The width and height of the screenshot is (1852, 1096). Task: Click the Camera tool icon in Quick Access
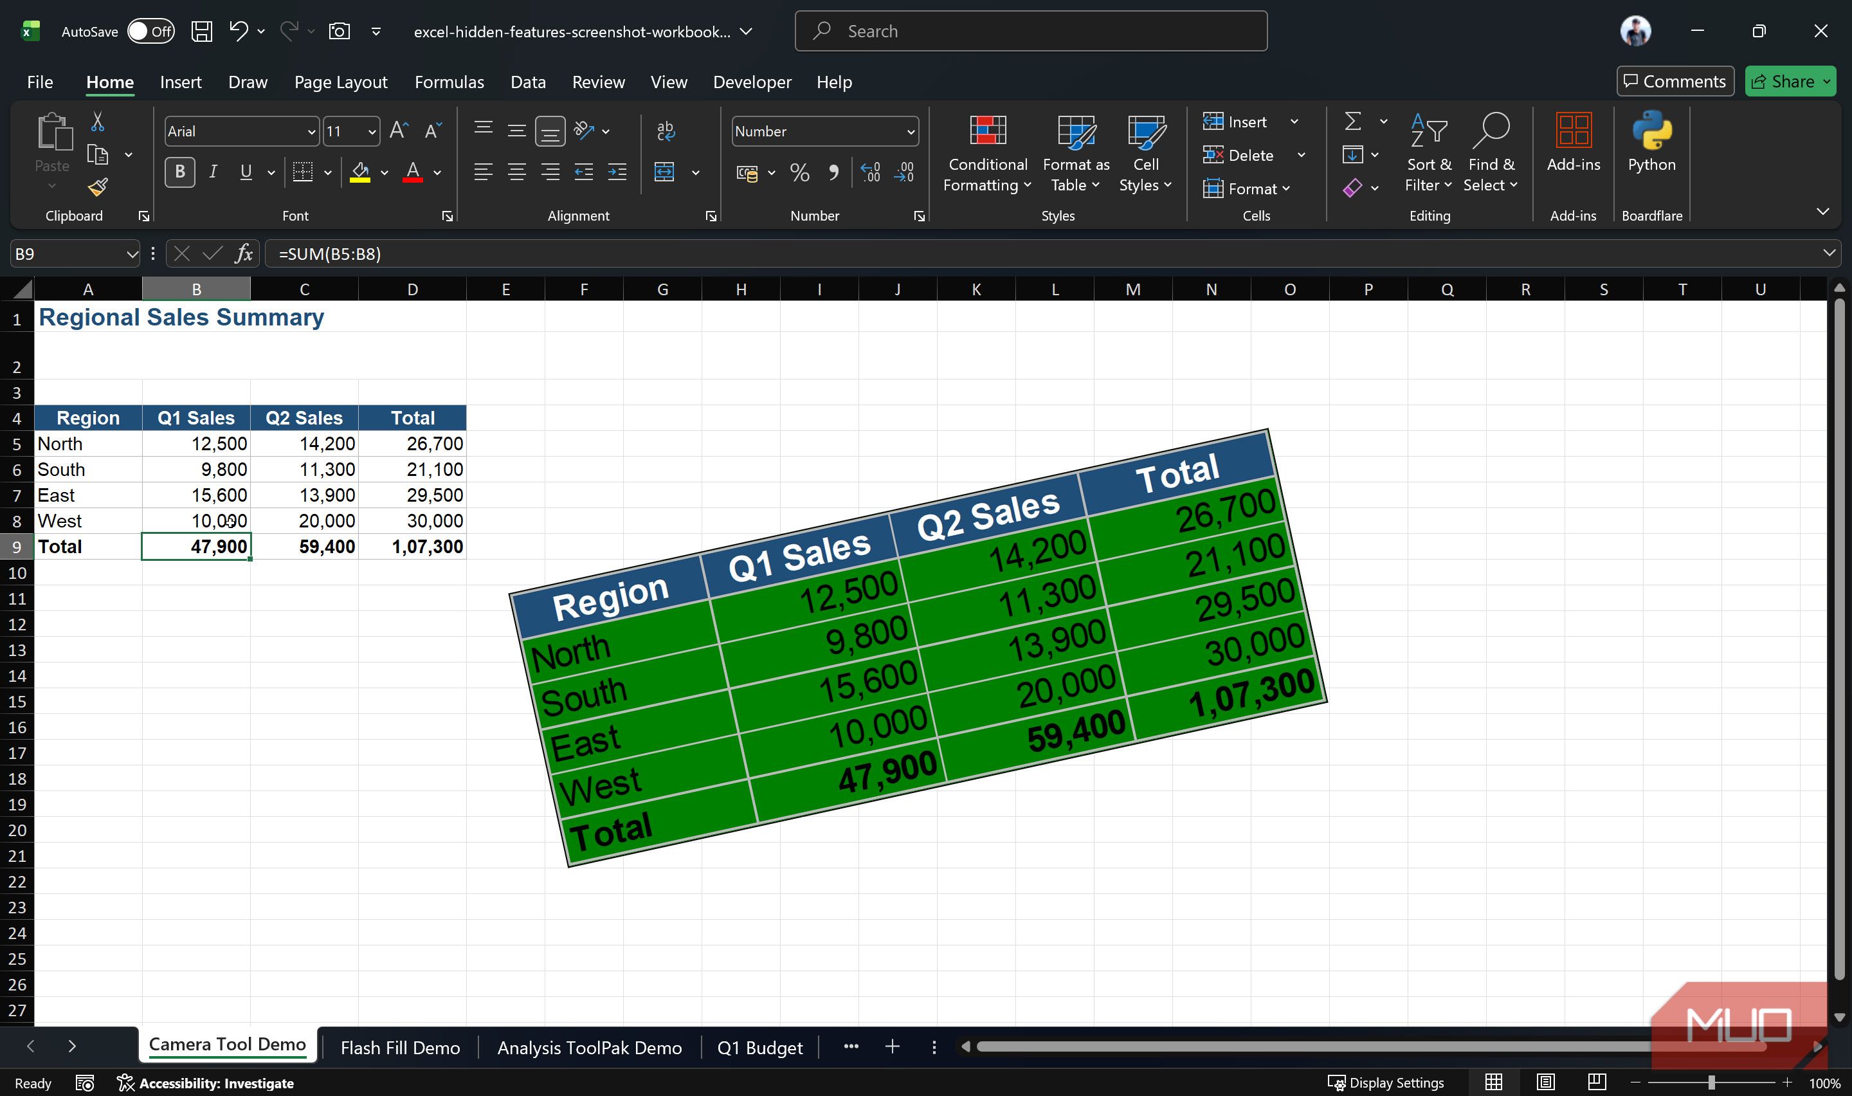(340, 31)
